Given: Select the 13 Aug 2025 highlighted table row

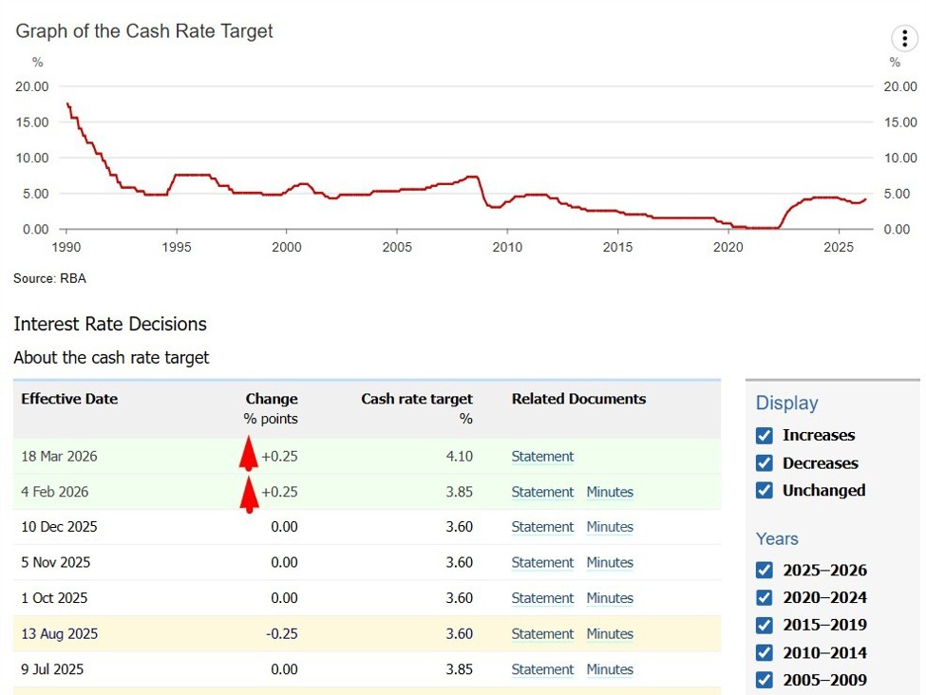Looking at the screenshot, I should pos(285,634).
